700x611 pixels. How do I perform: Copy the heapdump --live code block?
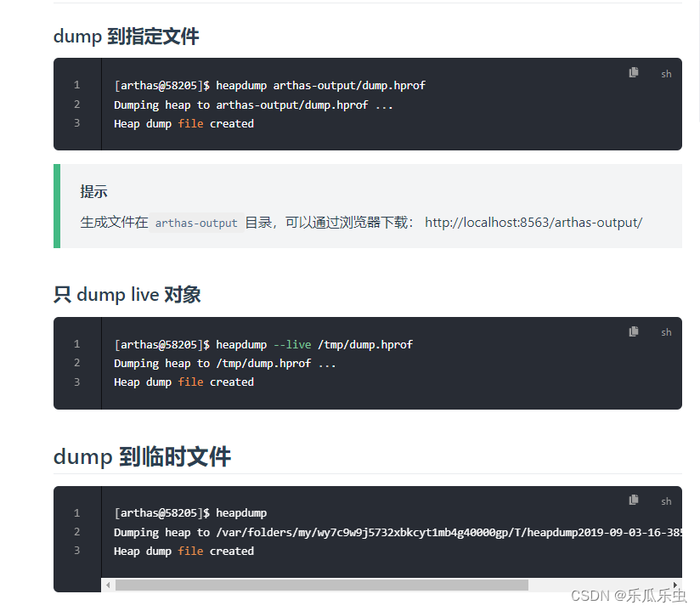[x=634, y=331]
